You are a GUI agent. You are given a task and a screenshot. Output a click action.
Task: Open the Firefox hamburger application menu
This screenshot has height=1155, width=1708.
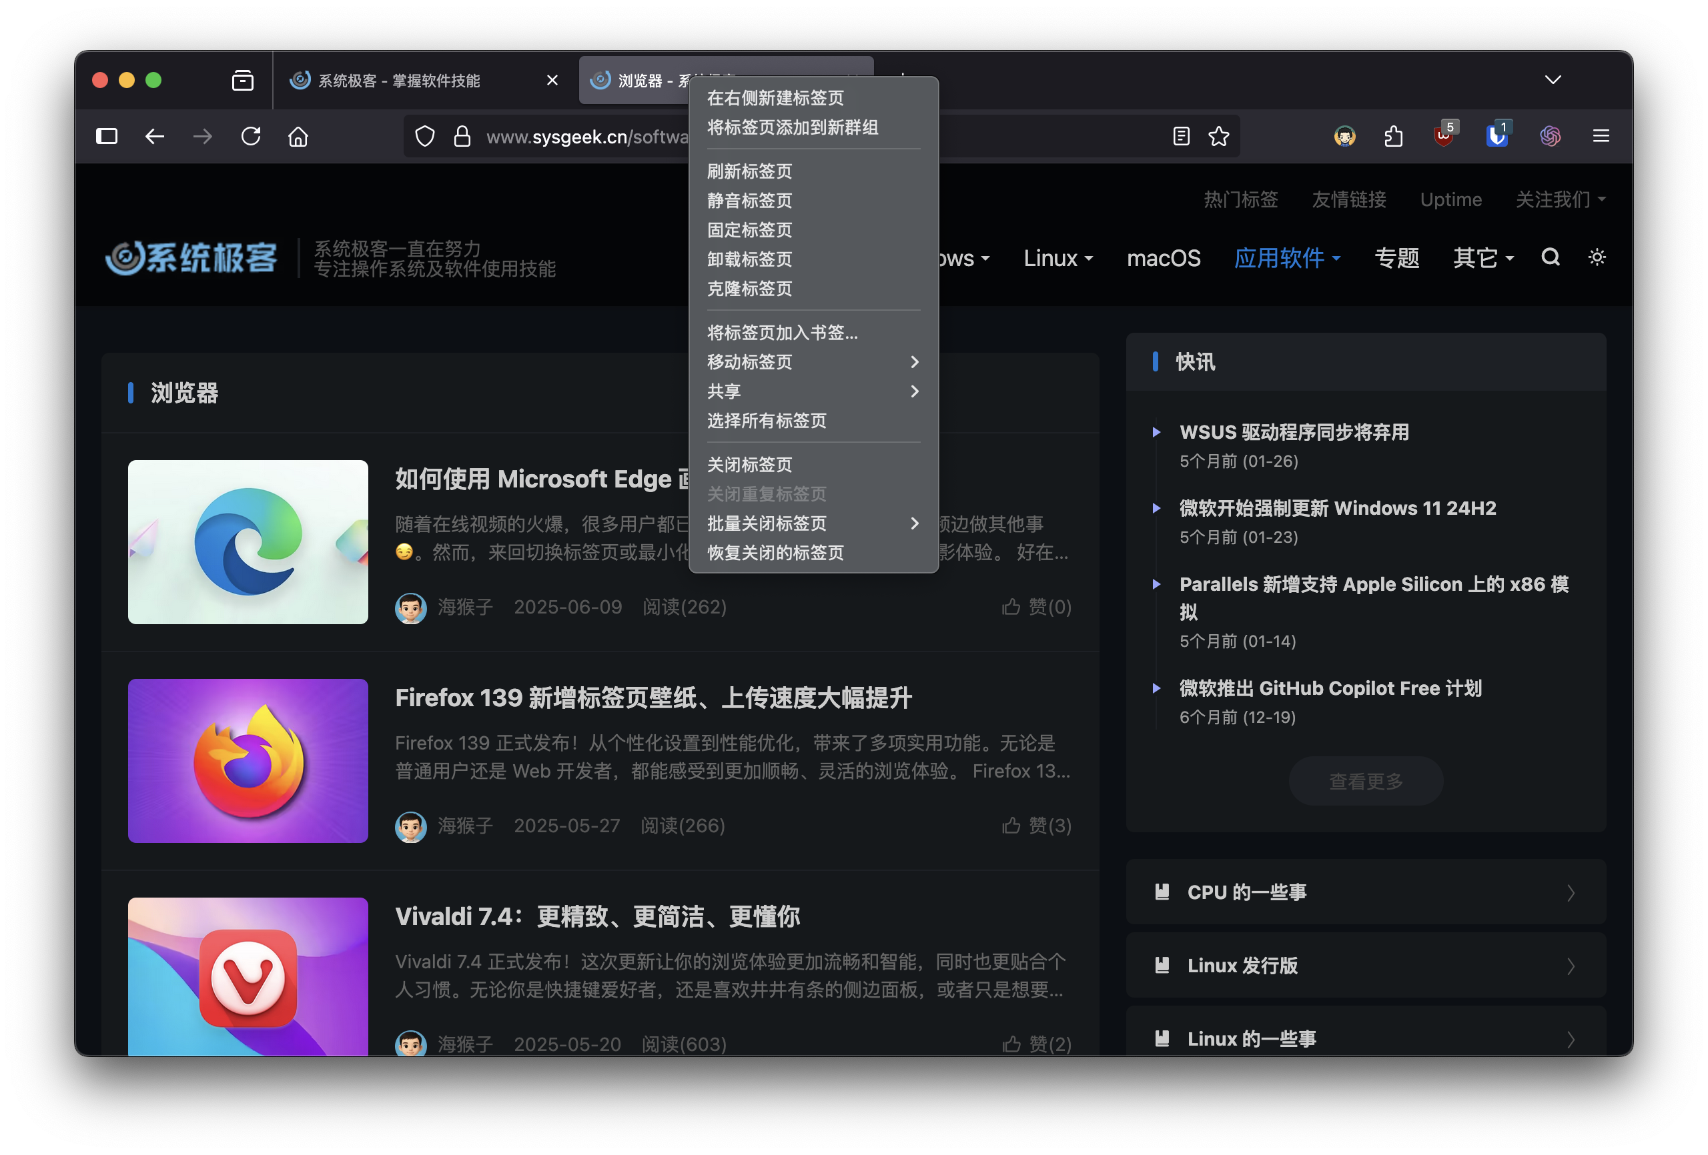1601,136
